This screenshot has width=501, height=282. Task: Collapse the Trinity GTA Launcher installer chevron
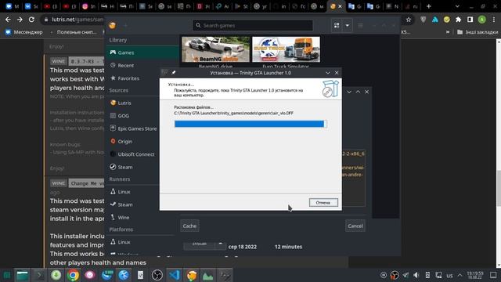(x=327, y=73)
